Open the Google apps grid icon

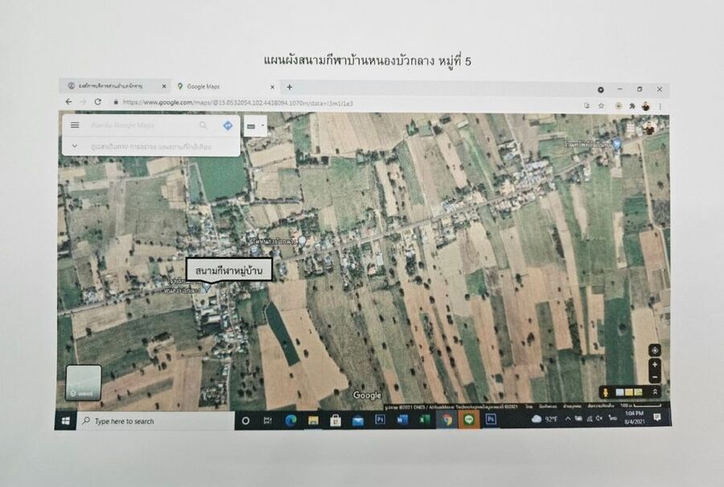(630, 128)
